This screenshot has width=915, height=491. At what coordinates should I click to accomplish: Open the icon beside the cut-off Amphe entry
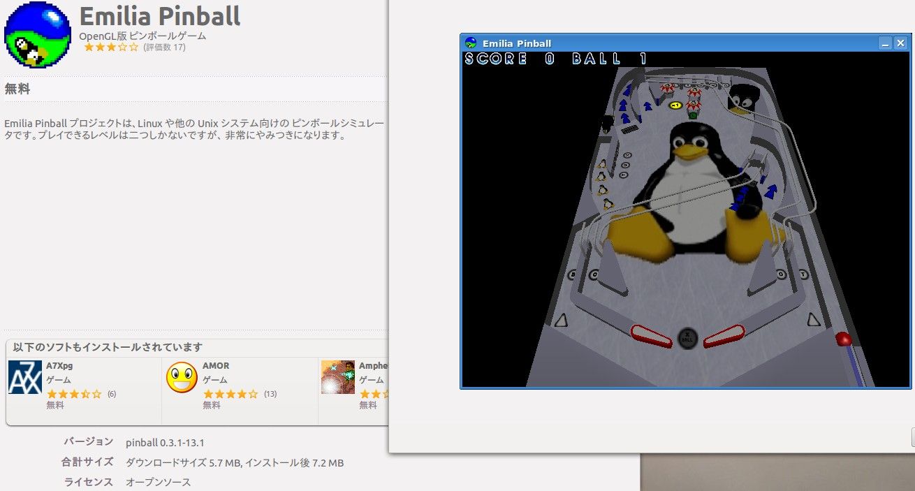point(338,378)
